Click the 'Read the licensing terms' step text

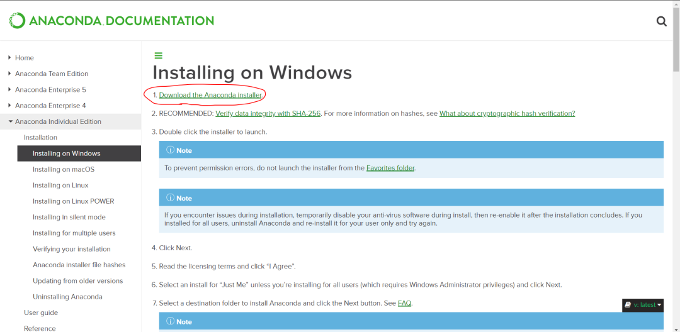[x=227, y=266]
